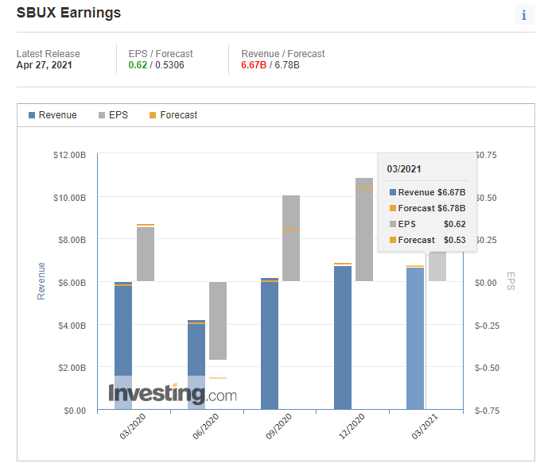544x467 pixels.
Task: Select the 12/2020 gray EPS bar
Action: [x=364, y=230]
